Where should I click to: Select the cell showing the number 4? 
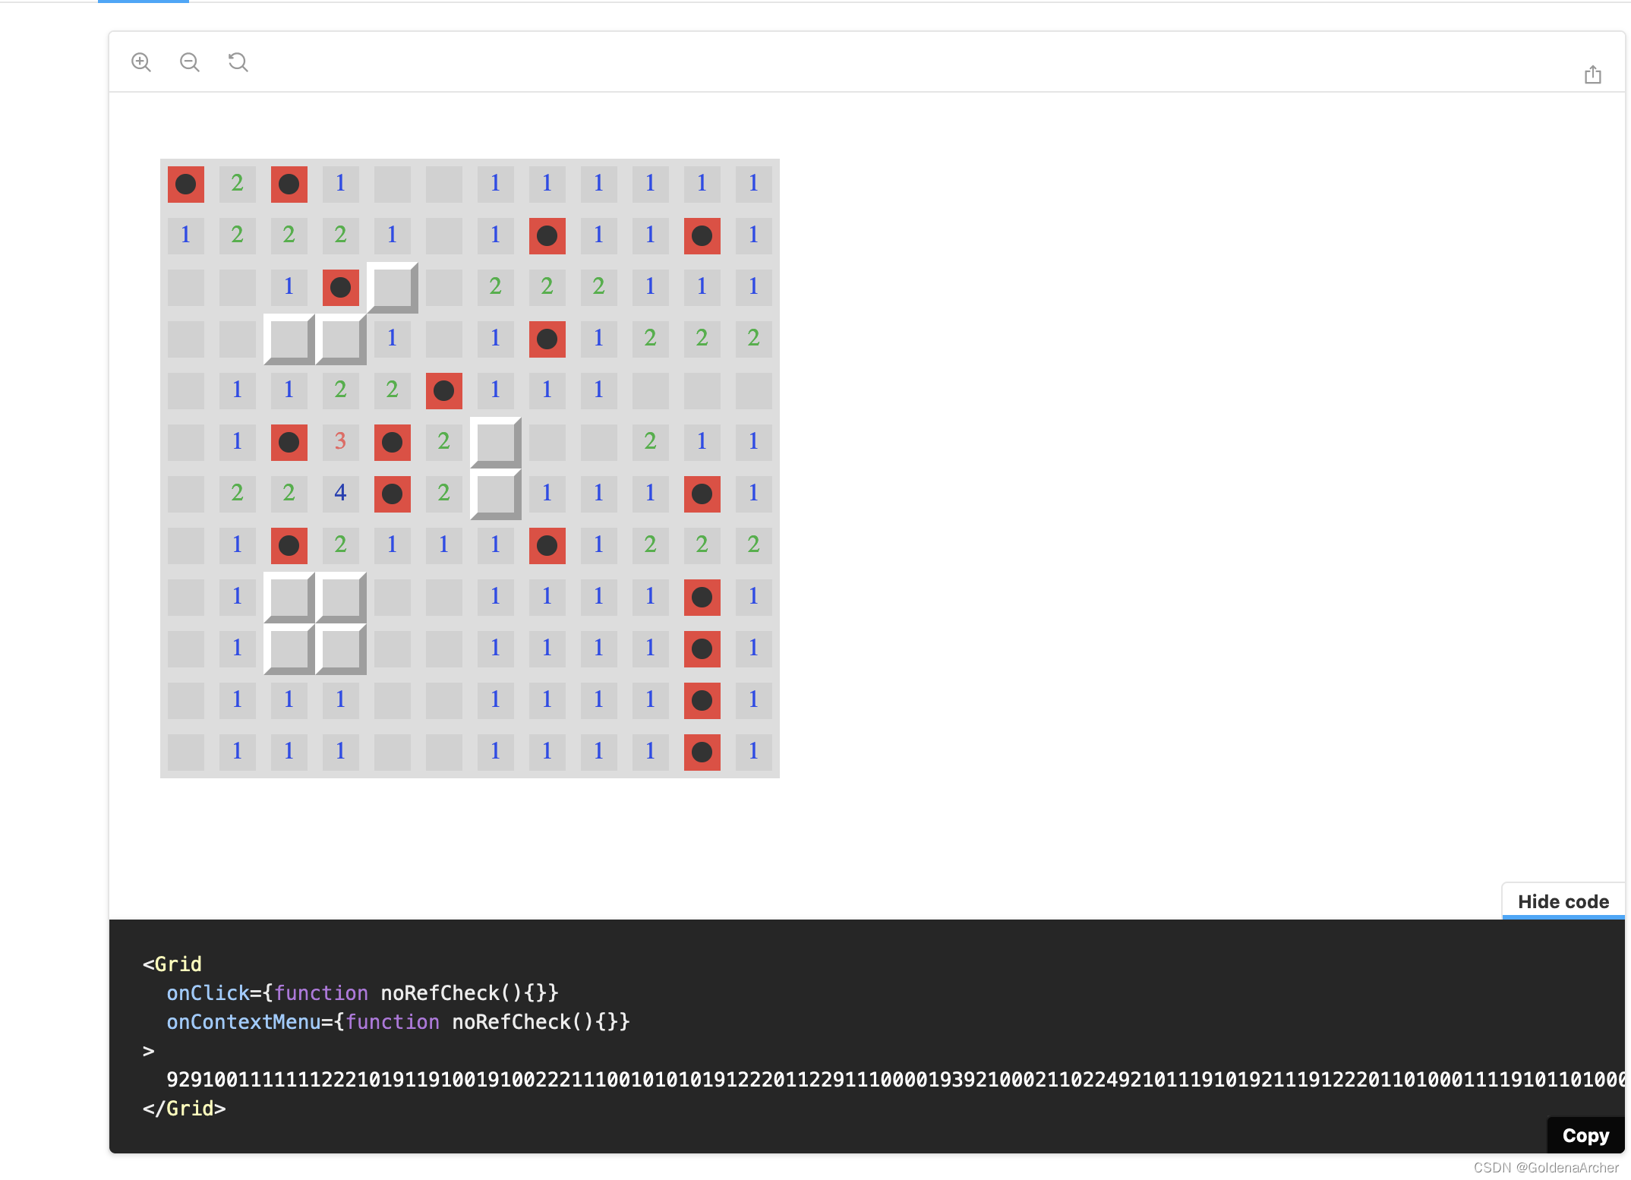pos(341,494)
